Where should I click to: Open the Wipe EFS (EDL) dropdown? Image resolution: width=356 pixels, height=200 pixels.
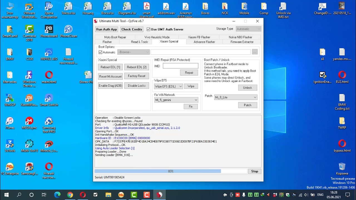pos(168,86)
